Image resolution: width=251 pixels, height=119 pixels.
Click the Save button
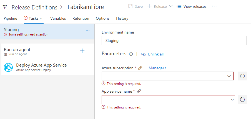(x=135, y=6)
